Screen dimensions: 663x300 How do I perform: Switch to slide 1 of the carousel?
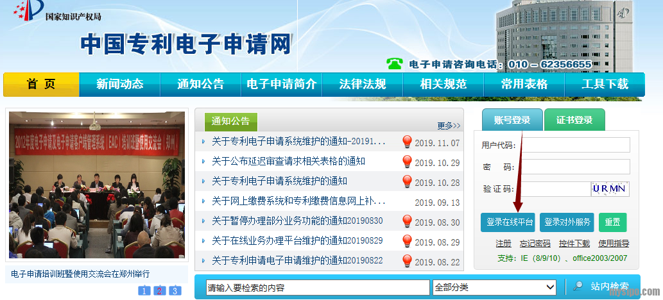coord(144,291)
